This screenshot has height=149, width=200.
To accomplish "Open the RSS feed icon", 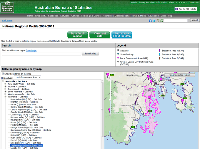I will point(158,21).
